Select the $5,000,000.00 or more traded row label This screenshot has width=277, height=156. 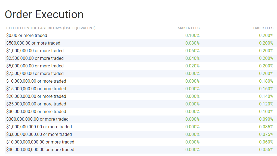point(35,66)
